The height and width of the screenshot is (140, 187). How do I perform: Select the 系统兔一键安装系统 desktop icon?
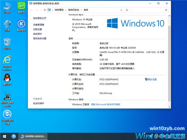point(7,99)
